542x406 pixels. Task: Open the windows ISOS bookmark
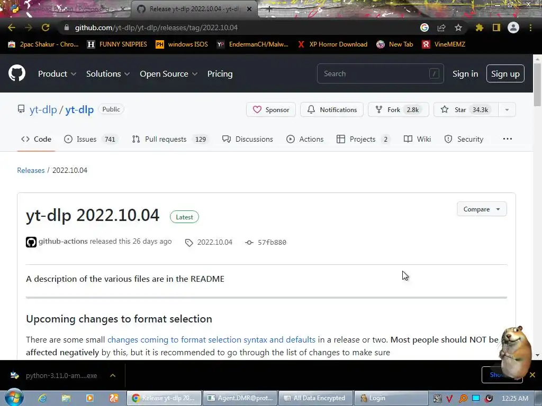[182, 44]
